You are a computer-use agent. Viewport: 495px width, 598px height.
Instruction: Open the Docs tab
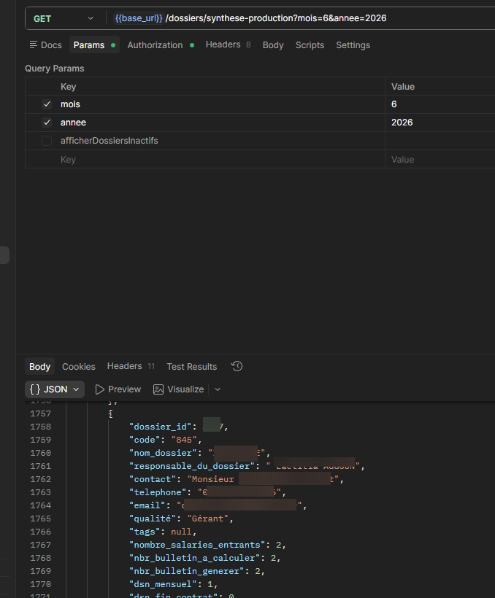tap(45, 45)
